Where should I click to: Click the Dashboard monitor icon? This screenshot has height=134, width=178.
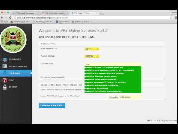(5, 60)
